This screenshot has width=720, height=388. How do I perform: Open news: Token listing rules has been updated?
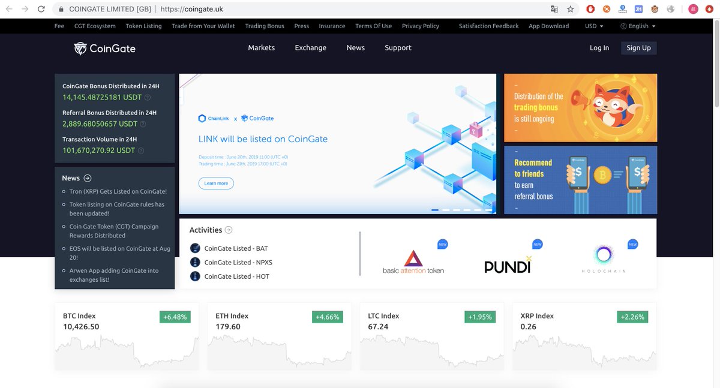[x=117, y=209]
